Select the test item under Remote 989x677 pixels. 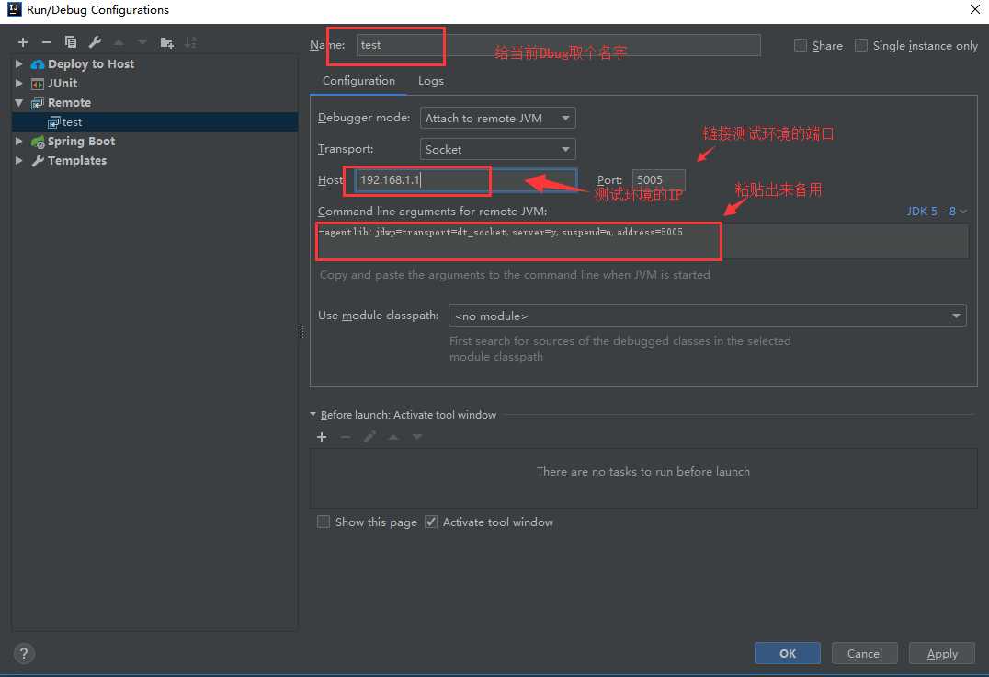[x=154, y=122]
